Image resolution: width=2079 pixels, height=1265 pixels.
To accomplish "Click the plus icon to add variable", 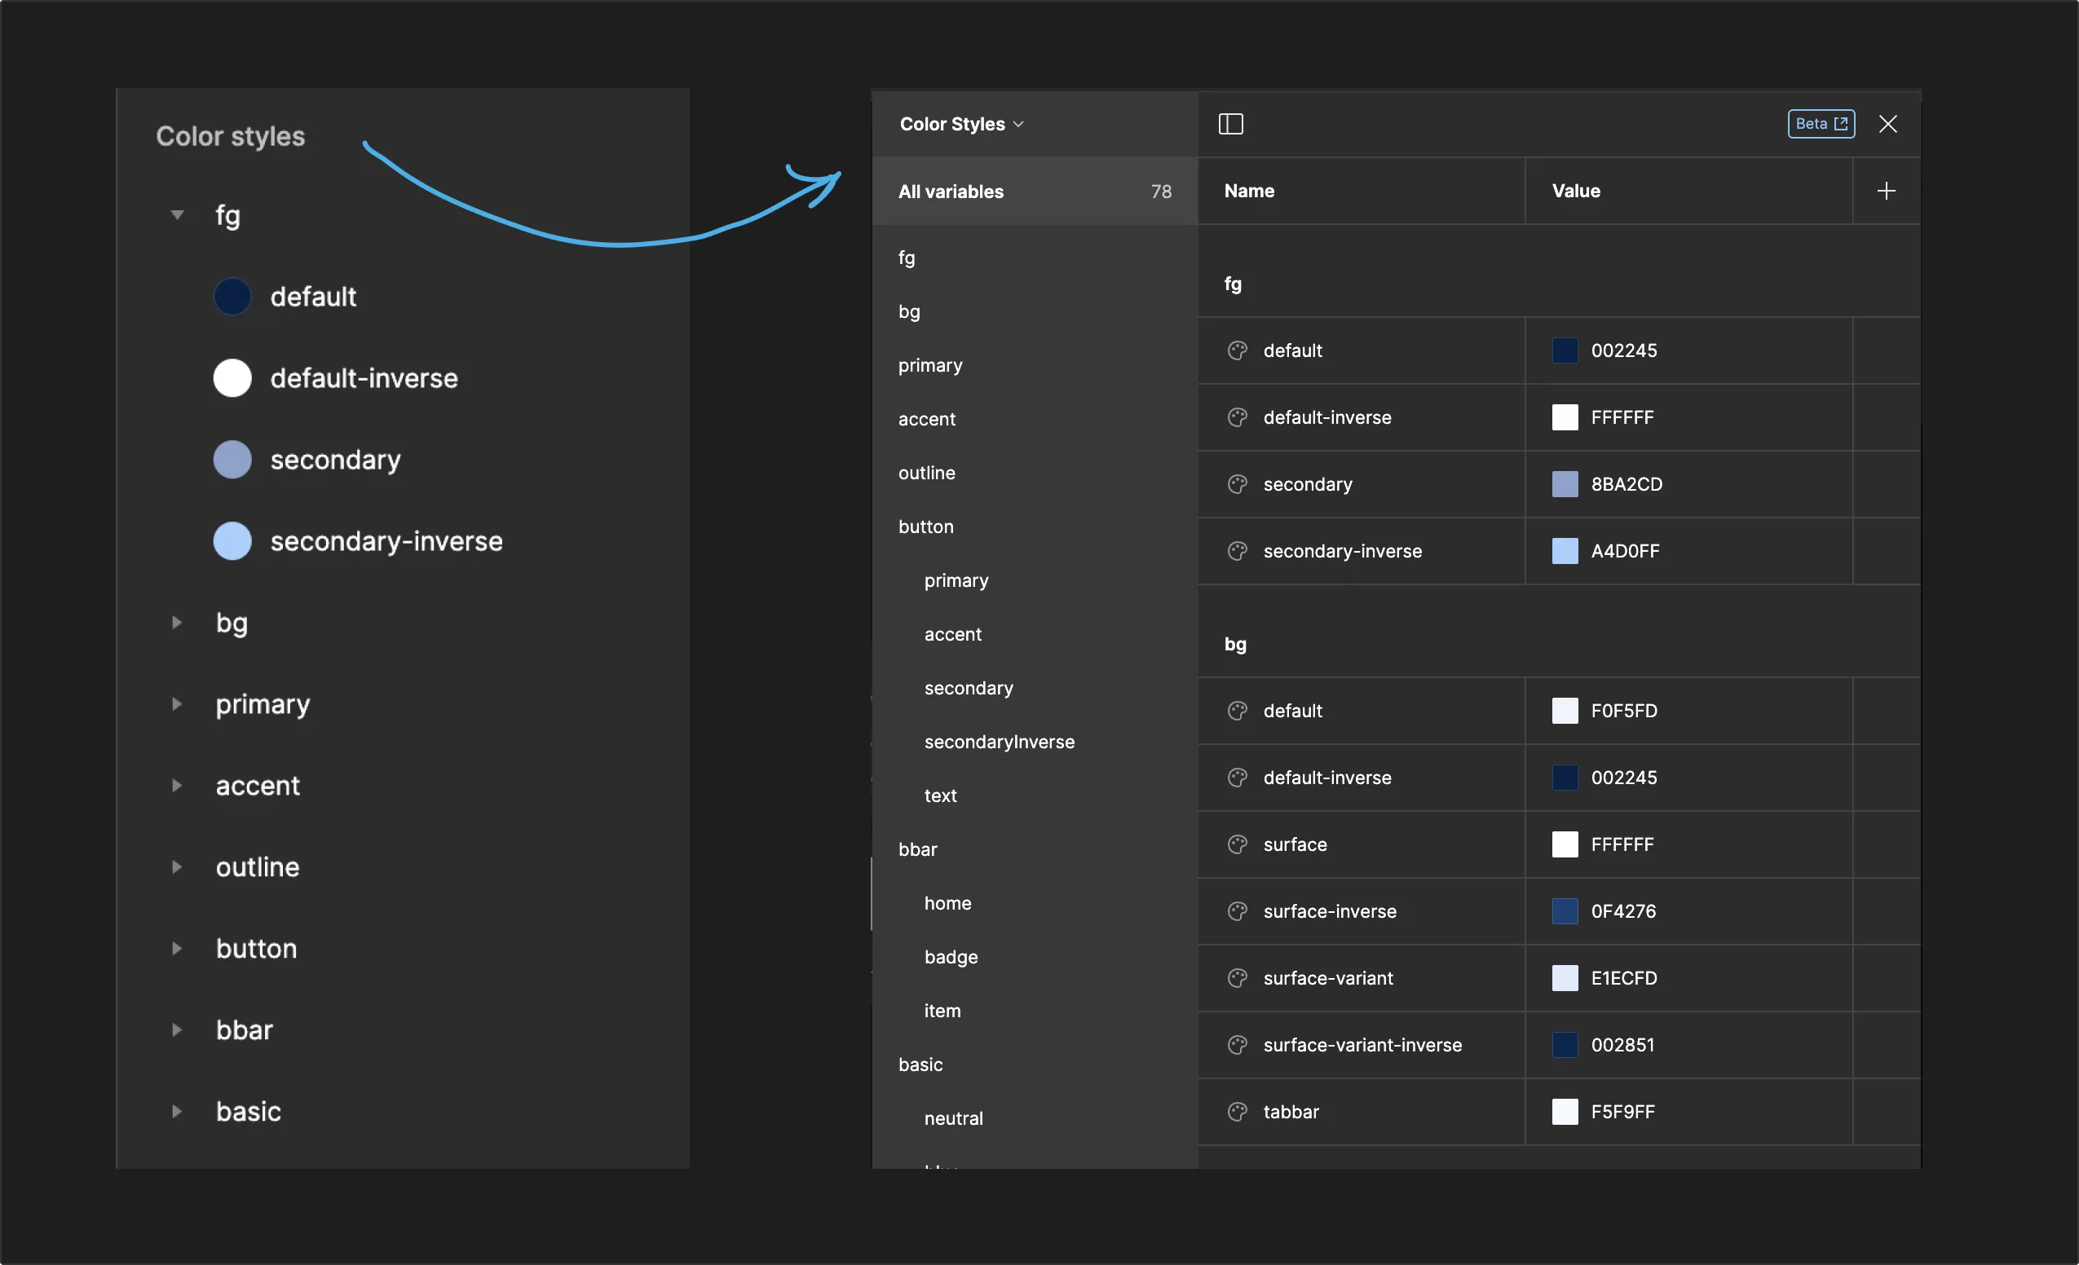I will [x=1886, y=192].
